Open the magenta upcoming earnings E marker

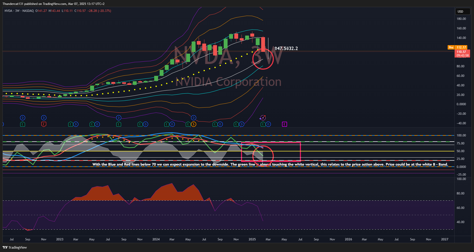284,124
